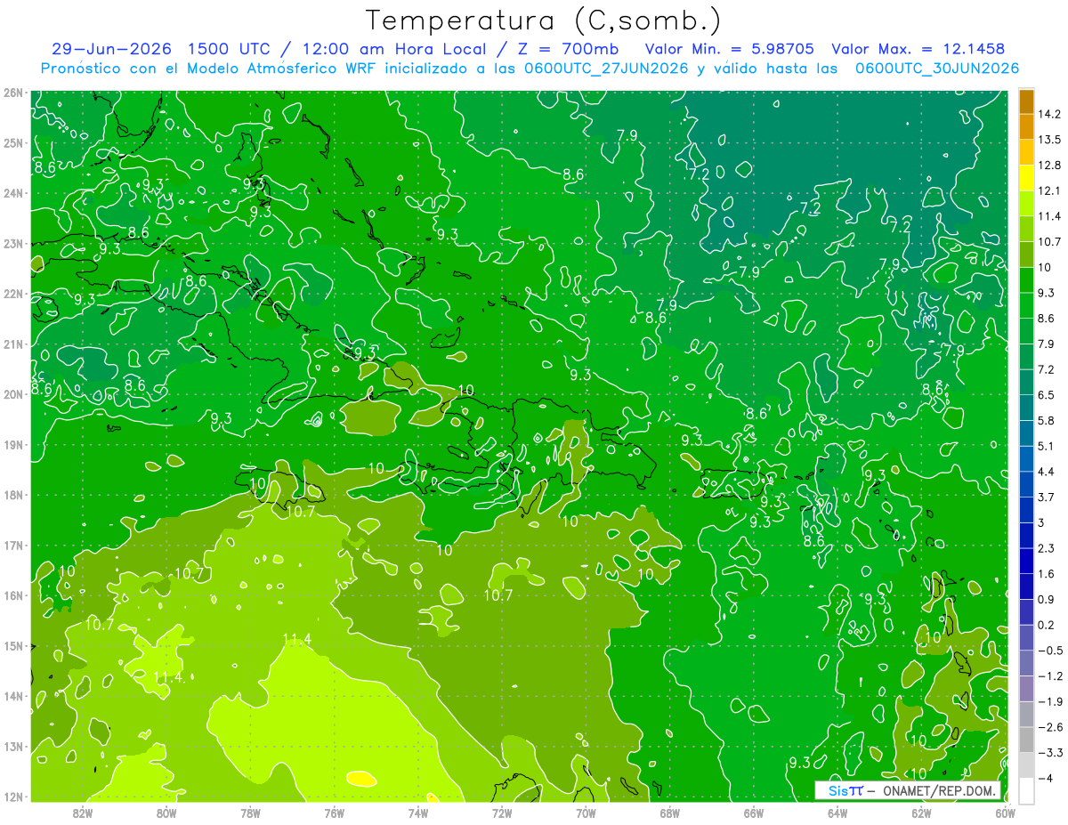Image resolution: width=1068 pixels, height=825 pixels.
Task: Pick the white swatch below the -4 label
Action: [1026, 790]
